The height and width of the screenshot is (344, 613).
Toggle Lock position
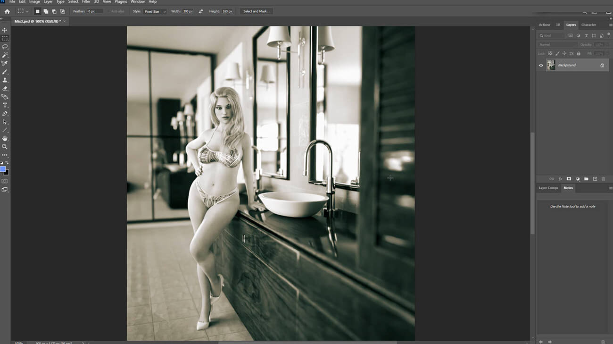(564, 53)
